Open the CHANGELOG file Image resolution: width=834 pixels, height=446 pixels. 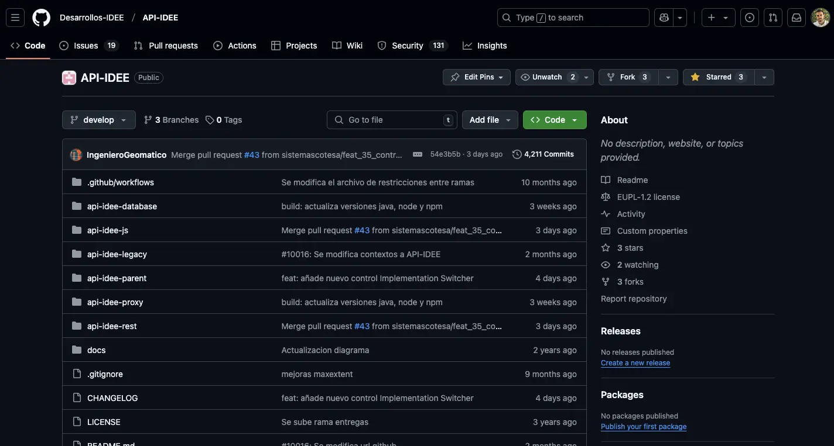click(112, 398)
